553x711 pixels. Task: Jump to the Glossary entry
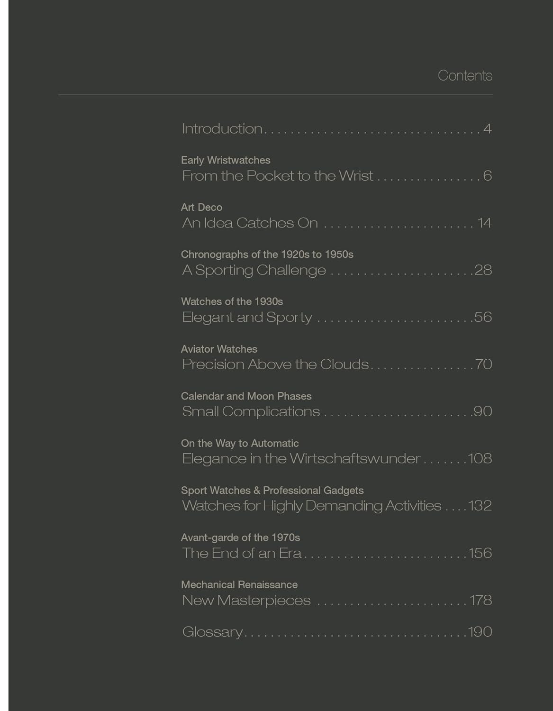pyautogui.click(x=212, y=632)
